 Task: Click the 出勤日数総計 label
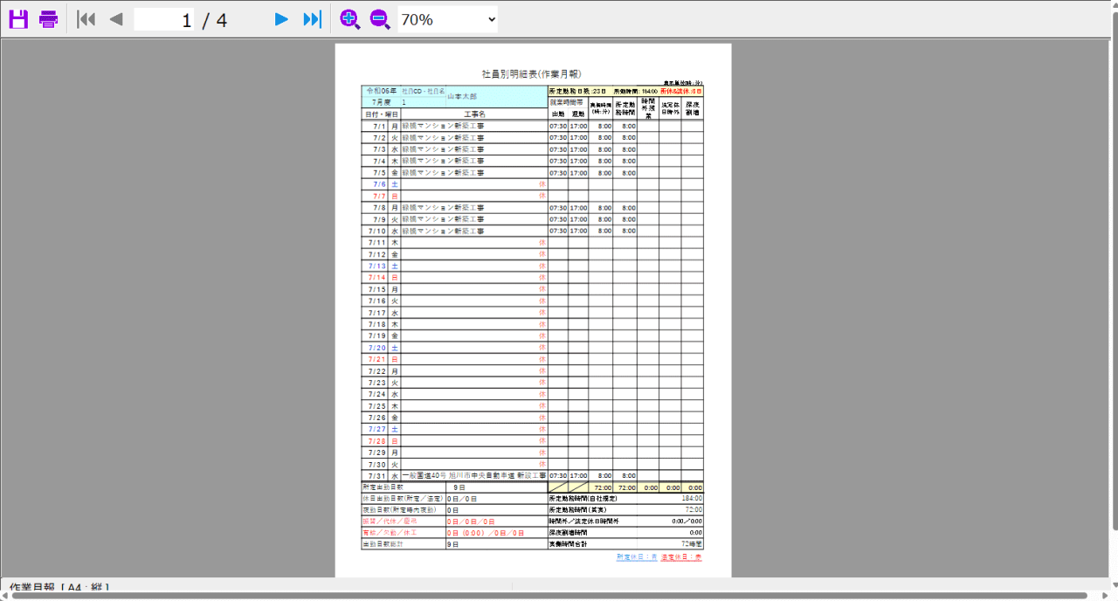[383, 543]
